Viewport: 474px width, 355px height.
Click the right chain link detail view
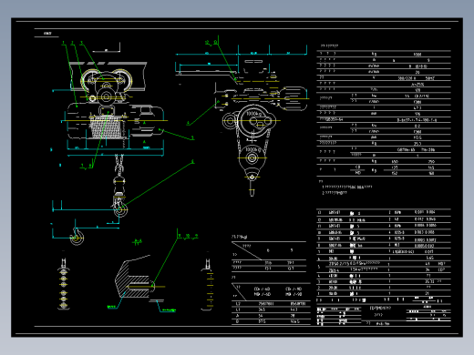tap(208, 284)
